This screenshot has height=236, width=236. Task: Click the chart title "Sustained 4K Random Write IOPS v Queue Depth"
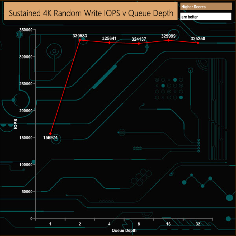click(x=91, y=13)
